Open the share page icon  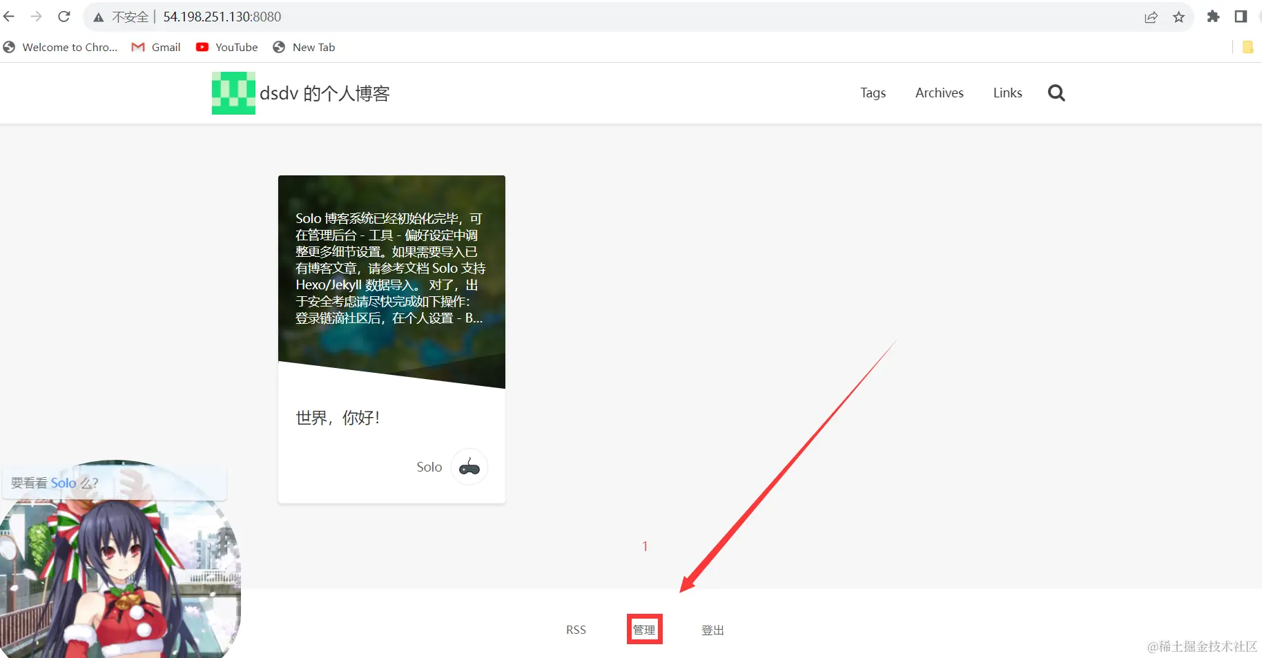(1151, 17)
